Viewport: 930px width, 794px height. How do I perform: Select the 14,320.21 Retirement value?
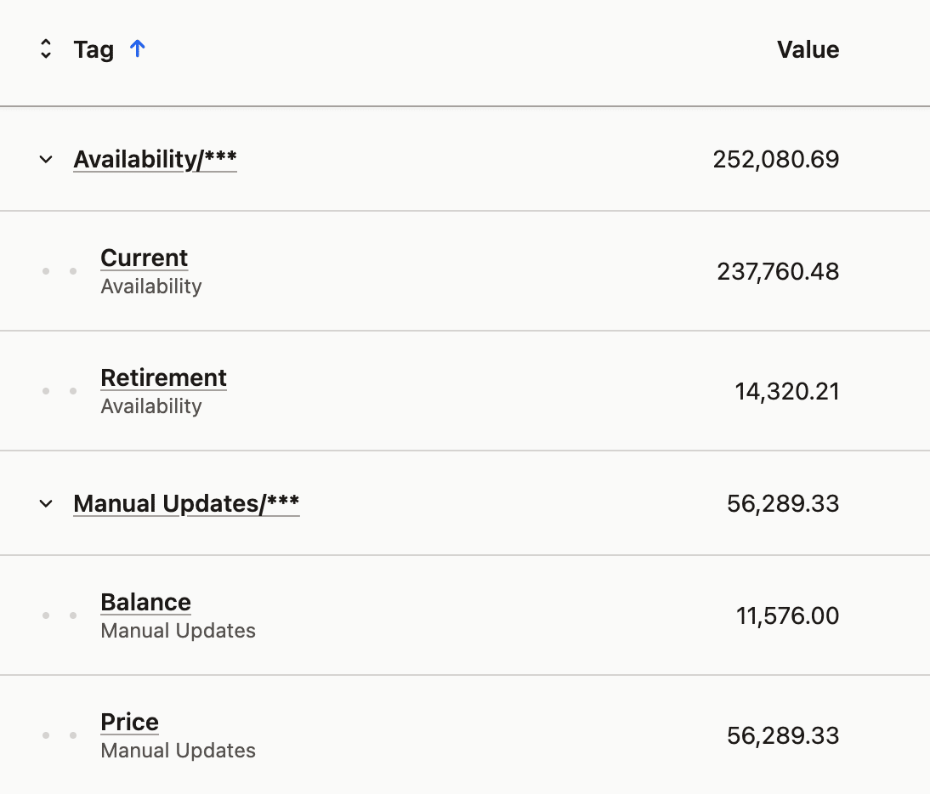(x=786, y=391)
